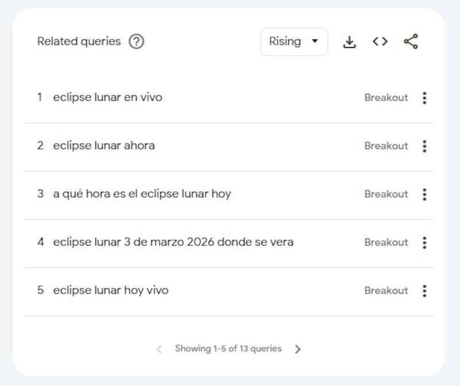Screen dimensions: 460x386
Task: Download the related queries data
Action: pyautogui.click(x=350, y=41)
